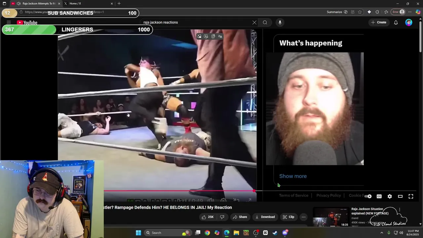The width and height of the screenshot is (423, 238).
Task: Open video player settings gear
Action: click(390, 196)
